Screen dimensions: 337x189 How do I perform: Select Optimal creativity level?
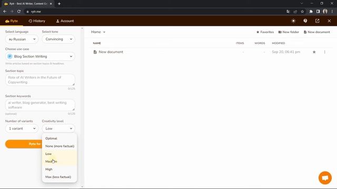click(60, 139)
